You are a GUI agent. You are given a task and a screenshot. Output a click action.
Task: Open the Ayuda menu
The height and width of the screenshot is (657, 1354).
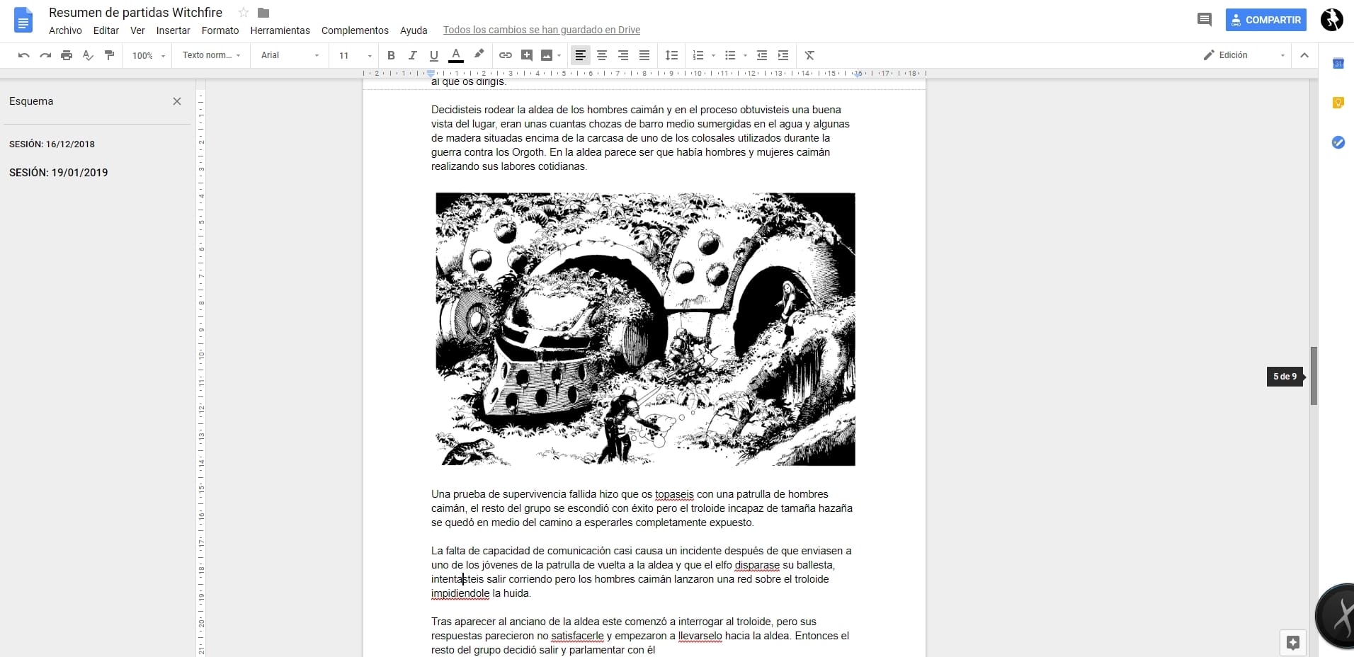(414, 30)
